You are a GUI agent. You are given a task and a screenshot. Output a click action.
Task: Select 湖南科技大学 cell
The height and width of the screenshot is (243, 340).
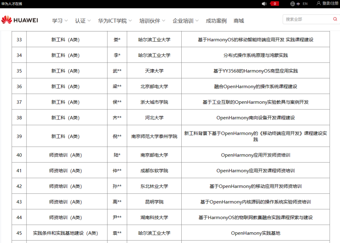[154, 217]
